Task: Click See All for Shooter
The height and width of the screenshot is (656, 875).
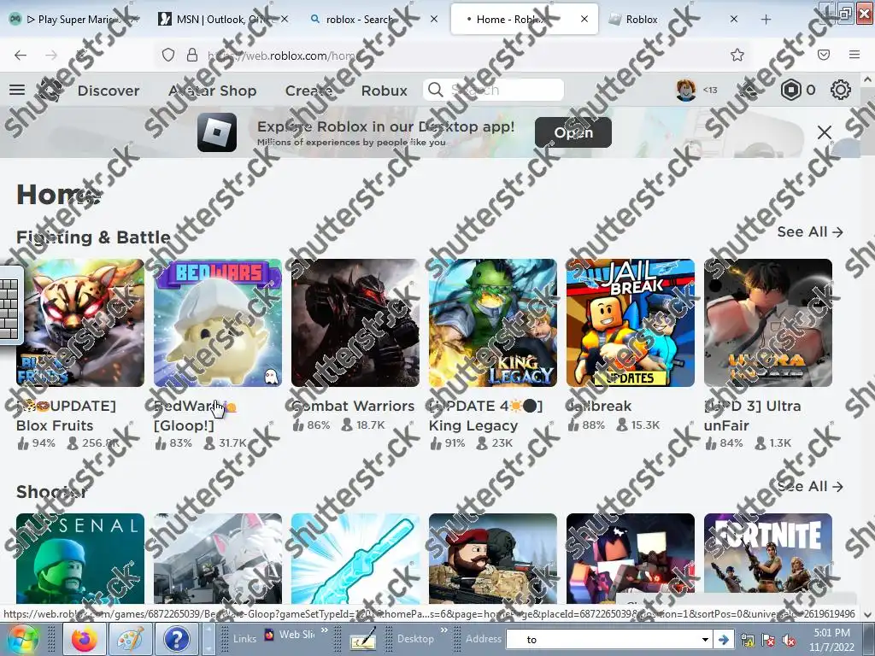Action: (810, 486)
